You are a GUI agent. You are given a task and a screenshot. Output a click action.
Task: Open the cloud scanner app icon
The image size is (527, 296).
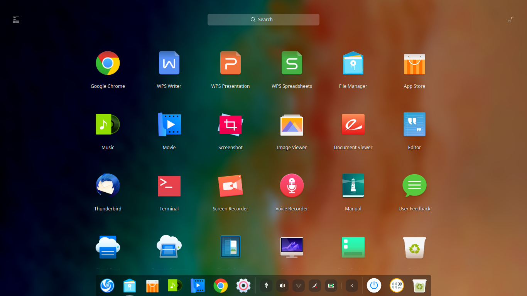coord(169,247)
